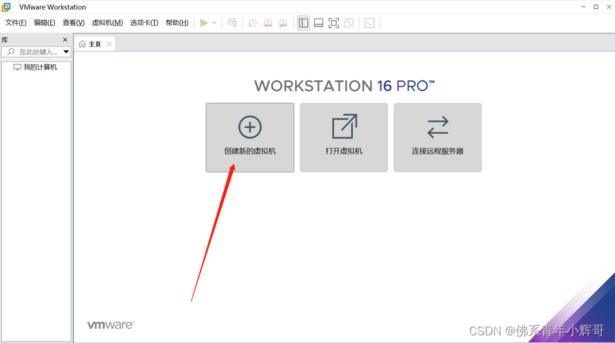Click 打开虚拟机 button
Screen dimensions: 615x343
point(344,137)
